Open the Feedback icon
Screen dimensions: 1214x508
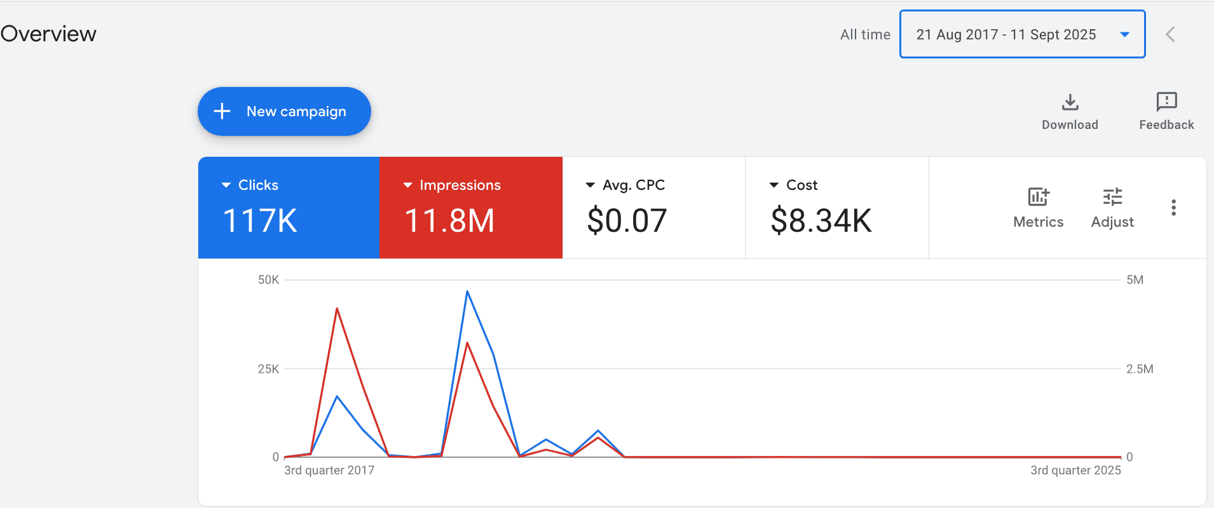click(x=1166, y=102)
